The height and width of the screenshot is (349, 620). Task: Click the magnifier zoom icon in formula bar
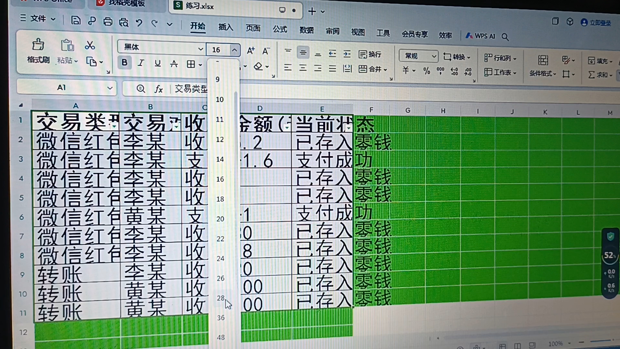point(141,88)
